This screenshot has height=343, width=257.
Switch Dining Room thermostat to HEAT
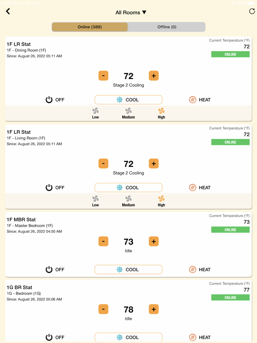200,100
